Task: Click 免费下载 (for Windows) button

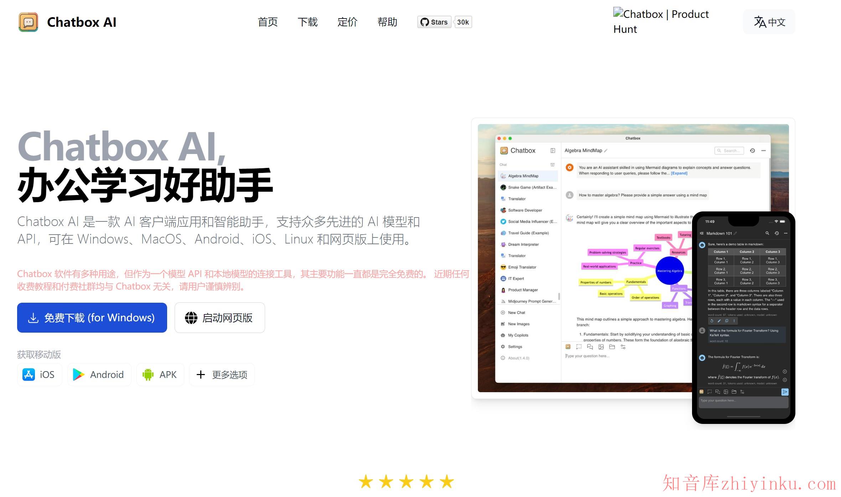Action: pyautogui.click(x=92, y=318)
